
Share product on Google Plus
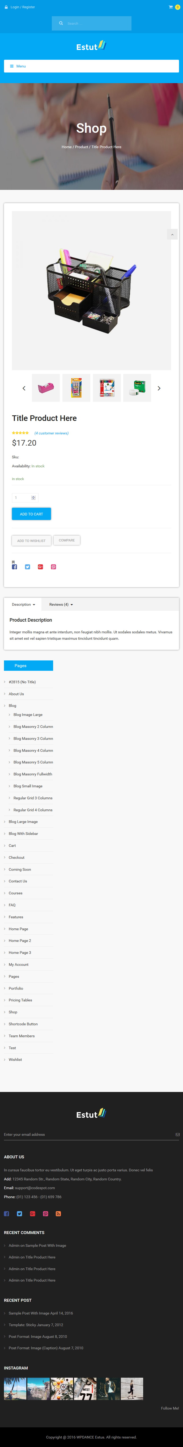click(40, 567)
